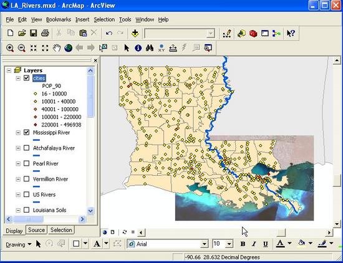343x263 pixels.
Task: Open line color dropdown arrow
Action: (331, 243)
